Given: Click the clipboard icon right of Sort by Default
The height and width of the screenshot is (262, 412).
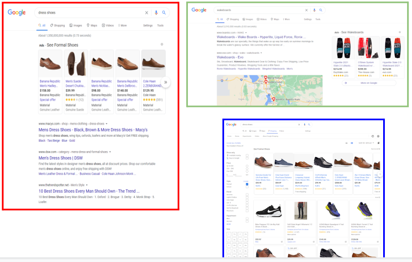Looking at the screenshot, I should click(x=379, y=143).
